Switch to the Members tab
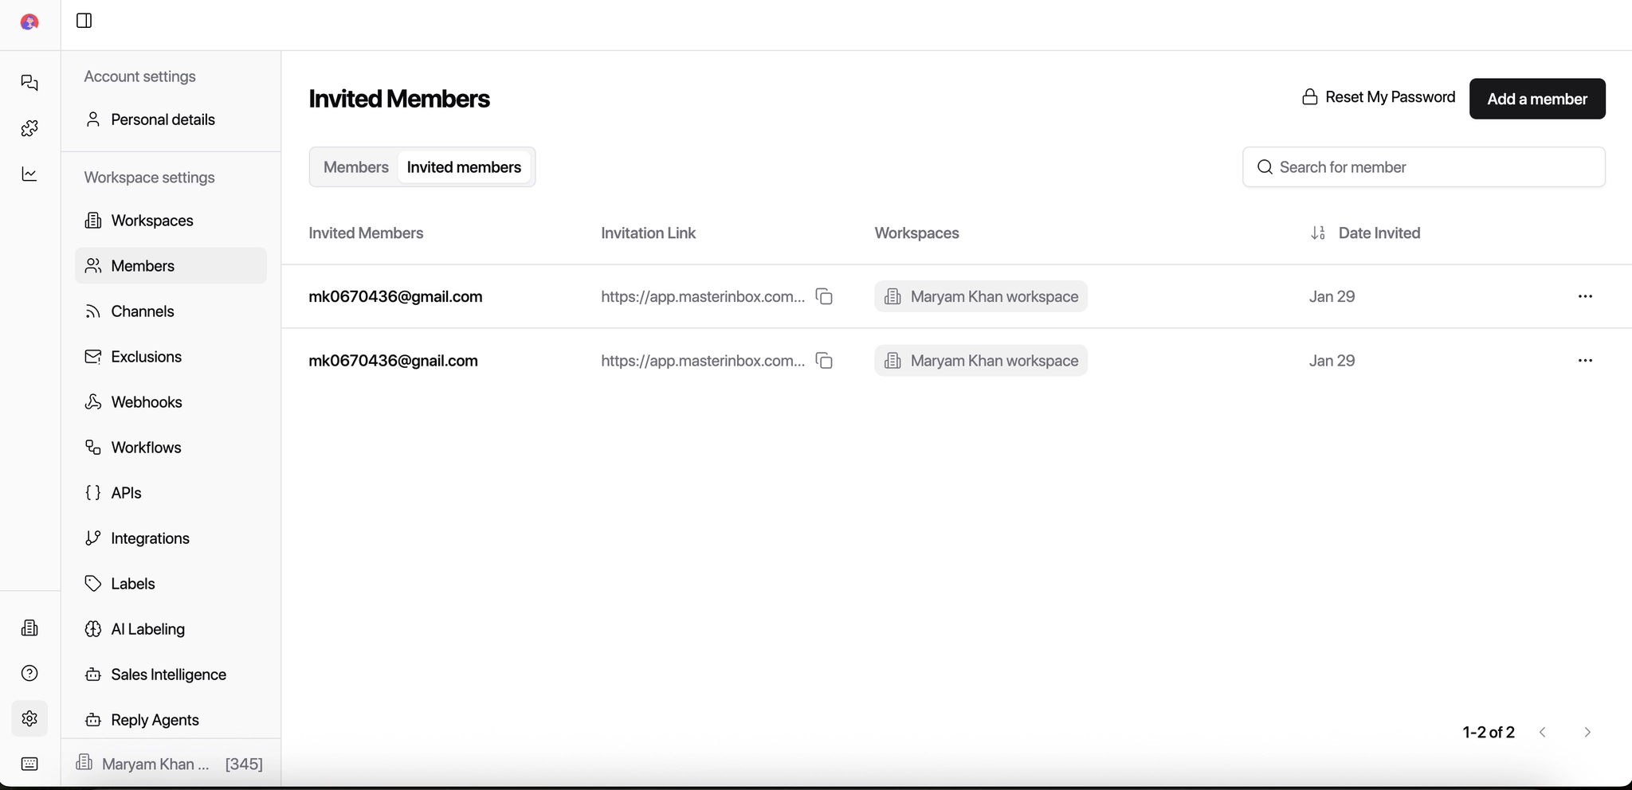Image resolution: width=1632 pixels, height=790 pixels. 355,166
